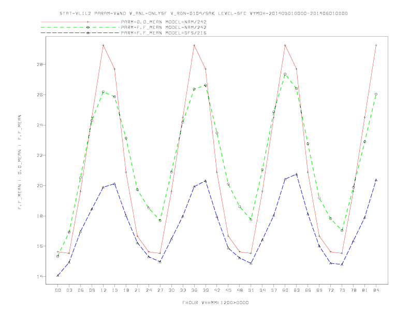Viewport: 410px width, 316px height.
Task: Click the x-axis tick label 39
Action: coord(206,290)
